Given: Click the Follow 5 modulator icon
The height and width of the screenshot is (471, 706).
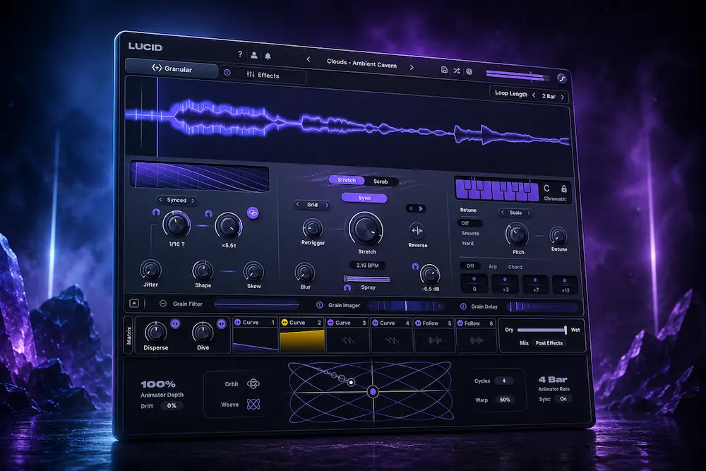Looking at the screenshot, I should (x=418, y=323).
